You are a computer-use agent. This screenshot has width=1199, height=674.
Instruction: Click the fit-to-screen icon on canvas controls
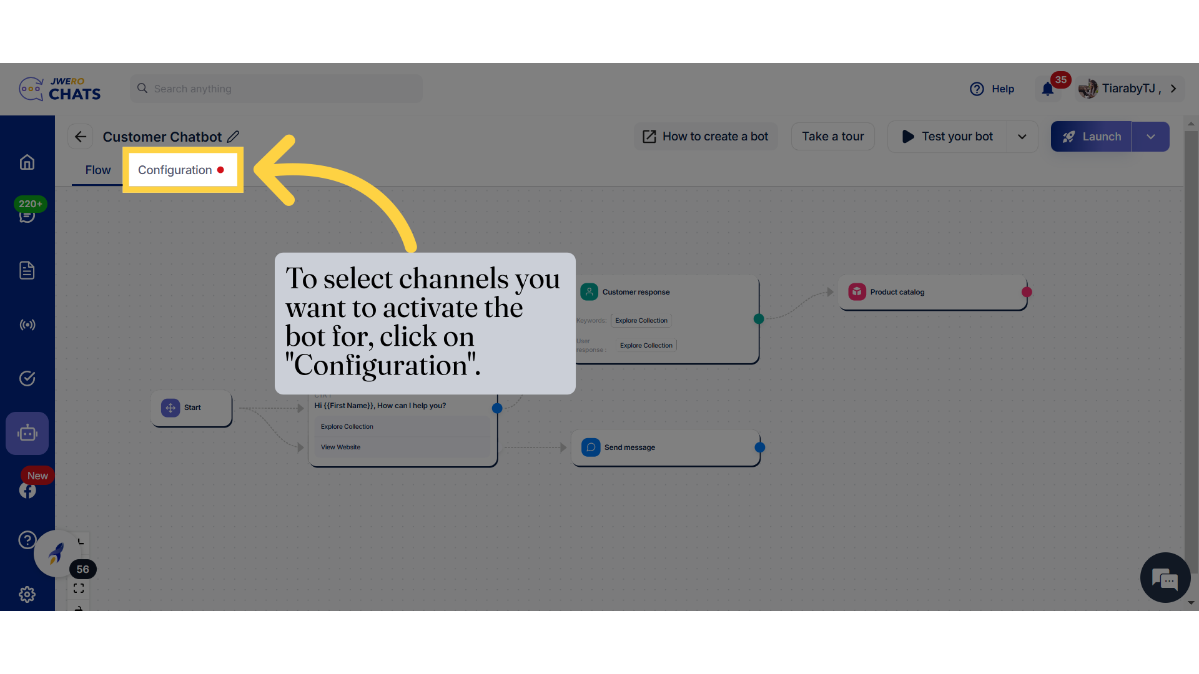pos(79,587)
